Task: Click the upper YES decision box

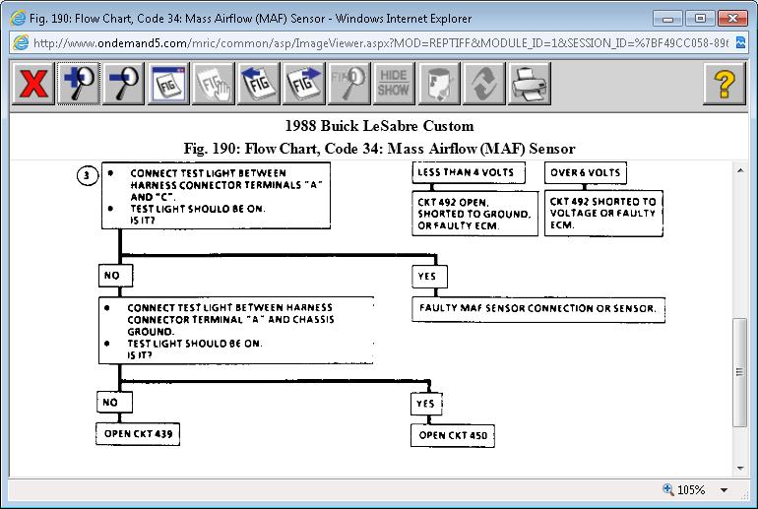Action: [x=429, y=277]
